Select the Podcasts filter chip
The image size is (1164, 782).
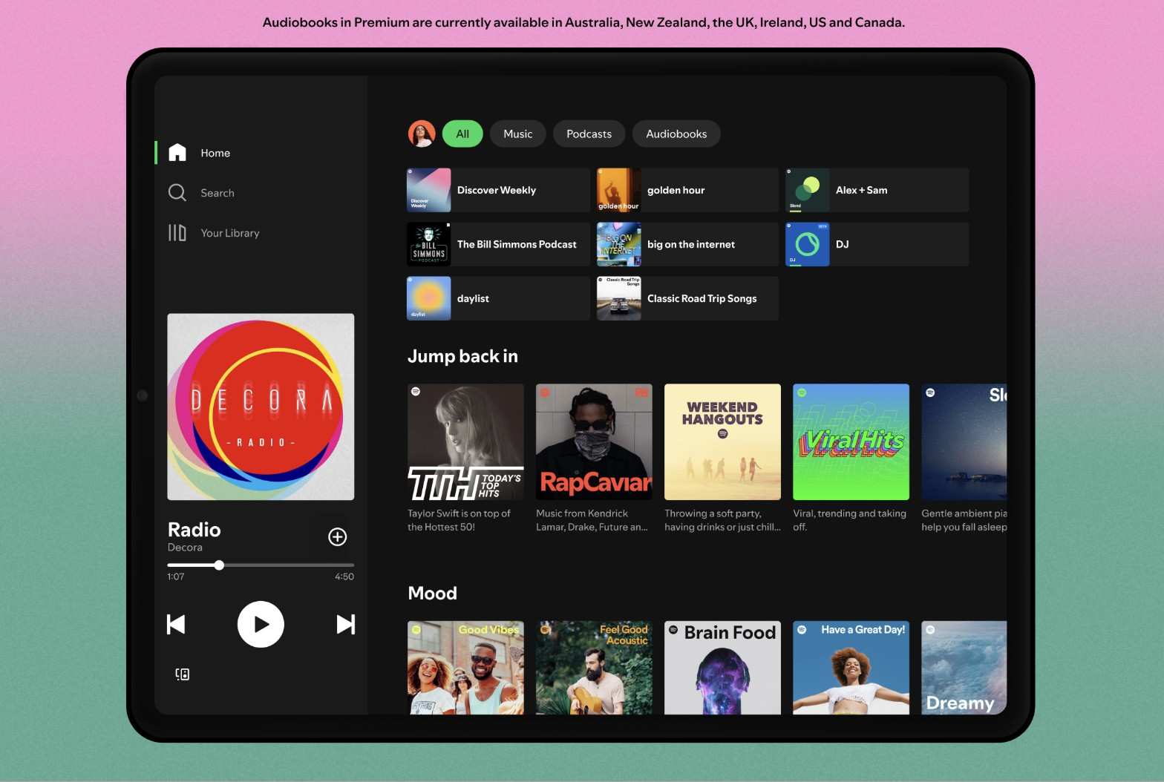tap(589, 134)
